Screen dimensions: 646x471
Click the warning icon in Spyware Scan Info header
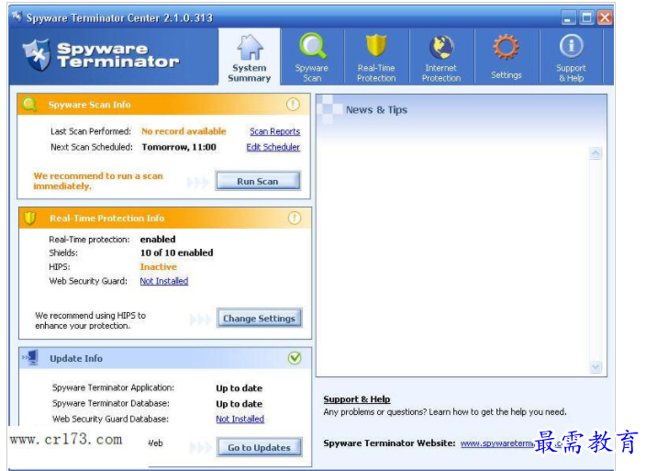coord(293,105)
